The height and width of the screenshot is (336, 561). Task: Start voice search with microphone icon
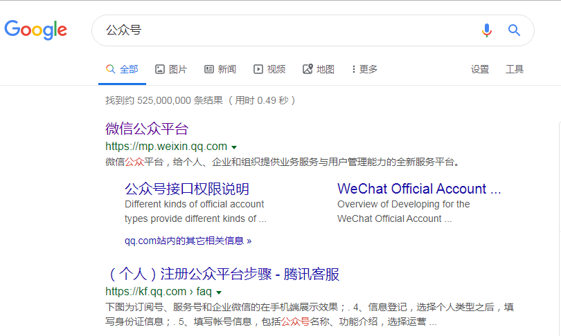pyautogui.click(x=487, y=30)
